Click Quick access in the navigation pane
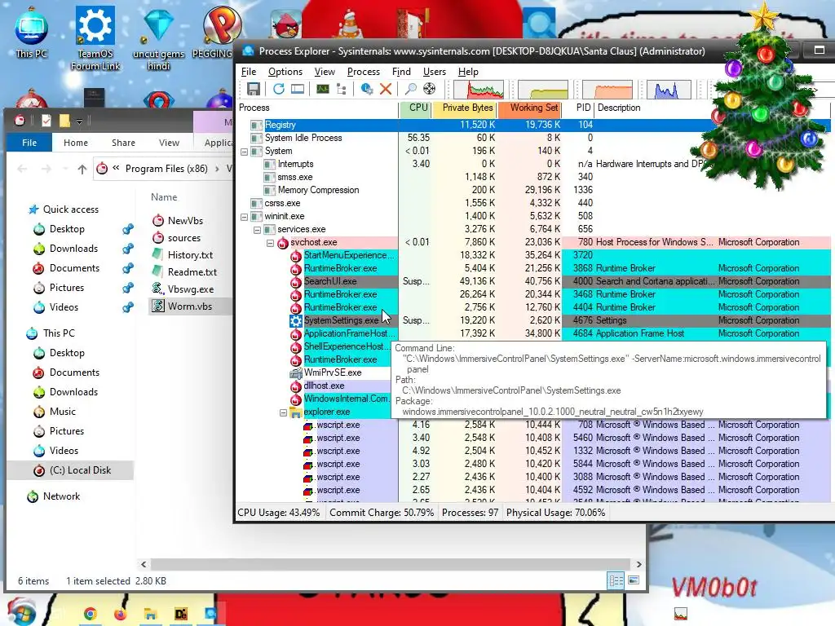 click(x=70, y=209)
